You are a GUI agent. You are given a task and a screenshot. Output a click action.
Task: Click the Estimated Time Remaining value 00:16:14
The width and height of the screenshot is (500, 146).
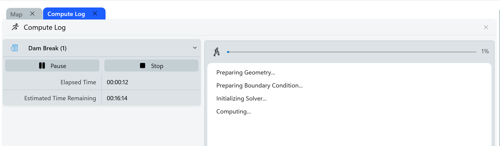pos(117,98)
